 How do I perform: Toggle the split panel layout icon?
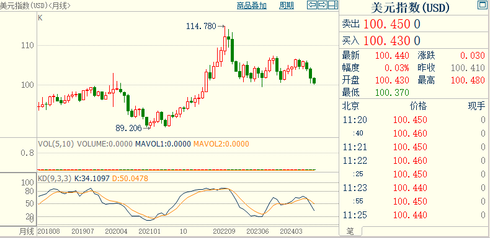pyautogui.click(x=333, y=5)
